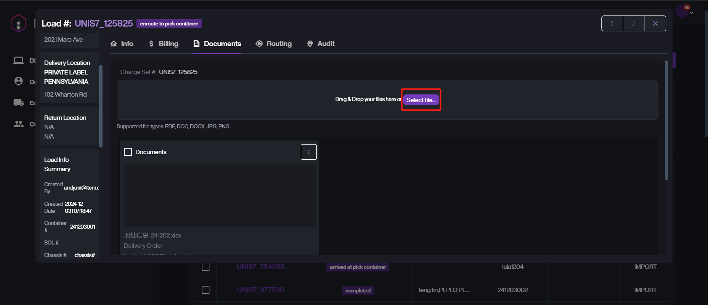Select the truck sidebar icon
This screenshot has height=305, width=708.
pyautogui.click(x=18, y=103)
